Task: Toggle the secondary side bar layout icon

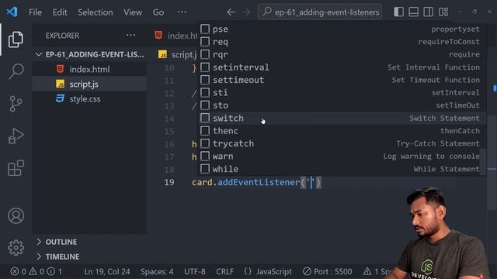Action: point(428,12)
